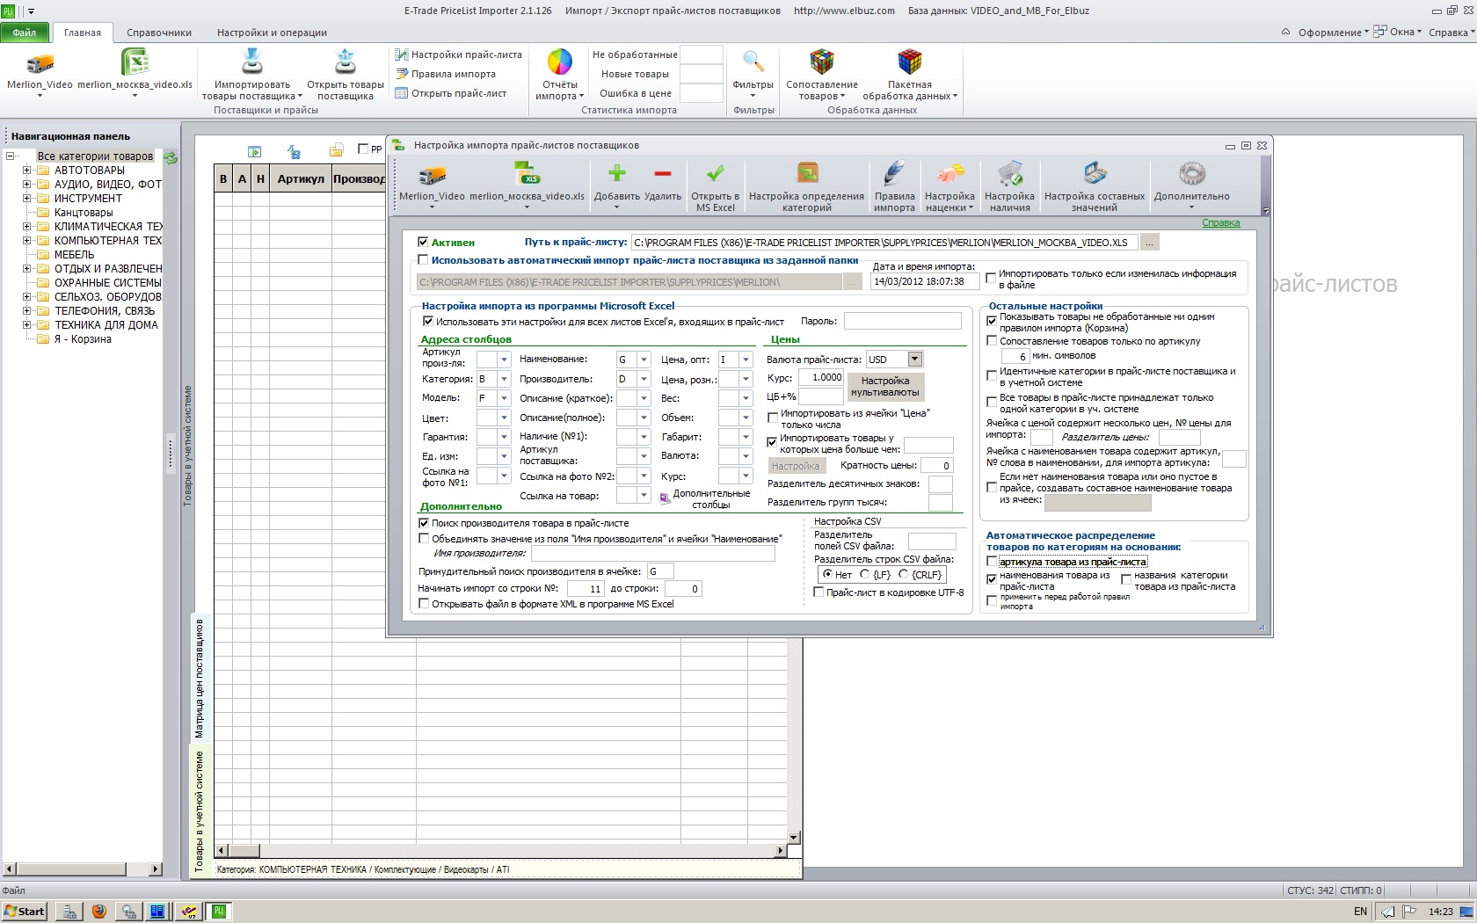
Task: Expand the АВТОТОВАРЫ category node
Action: (x=26, y=171)
